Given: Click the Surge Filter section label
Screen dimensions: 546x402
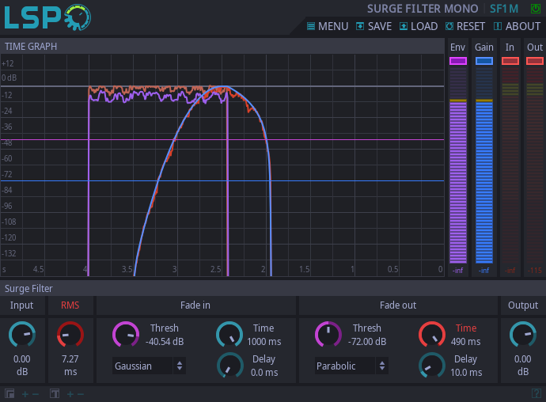Looking at the screenshot, I should tap(28, 288).
